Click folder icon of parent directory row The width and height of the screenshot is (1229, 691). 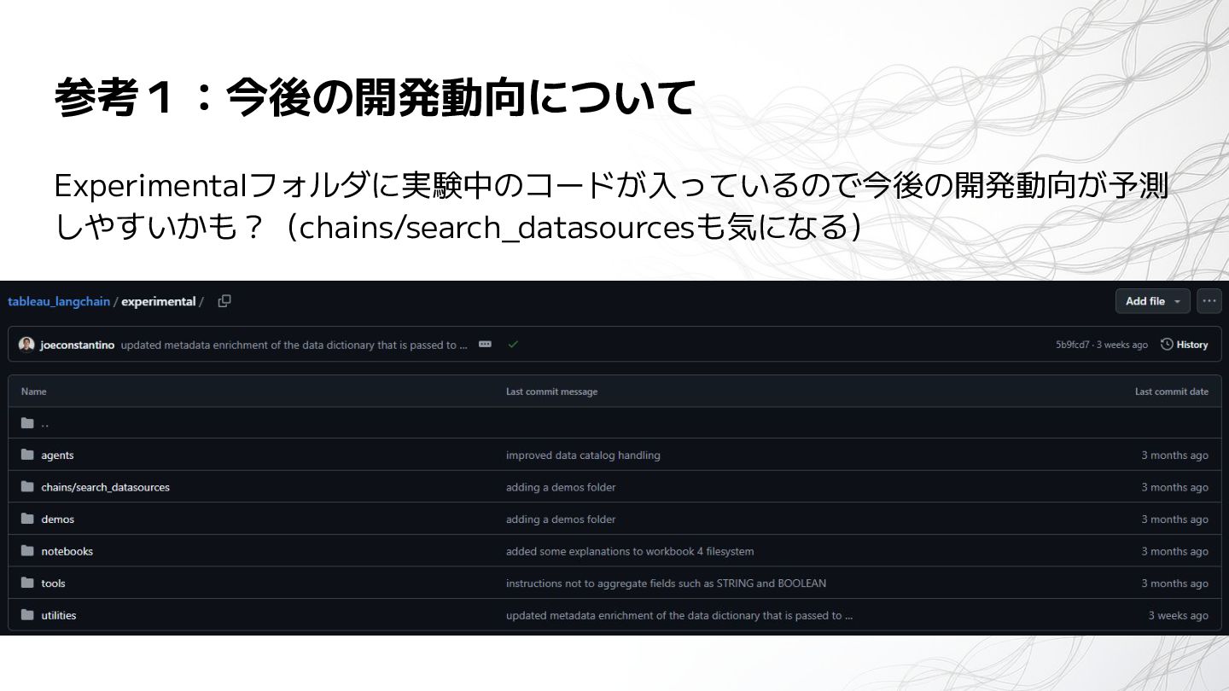point(27,423)
